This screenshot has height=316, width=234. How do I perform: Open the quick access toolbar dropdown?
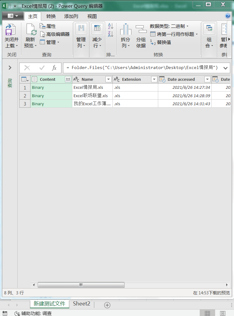pyautogui.click(x=15, y=6)
